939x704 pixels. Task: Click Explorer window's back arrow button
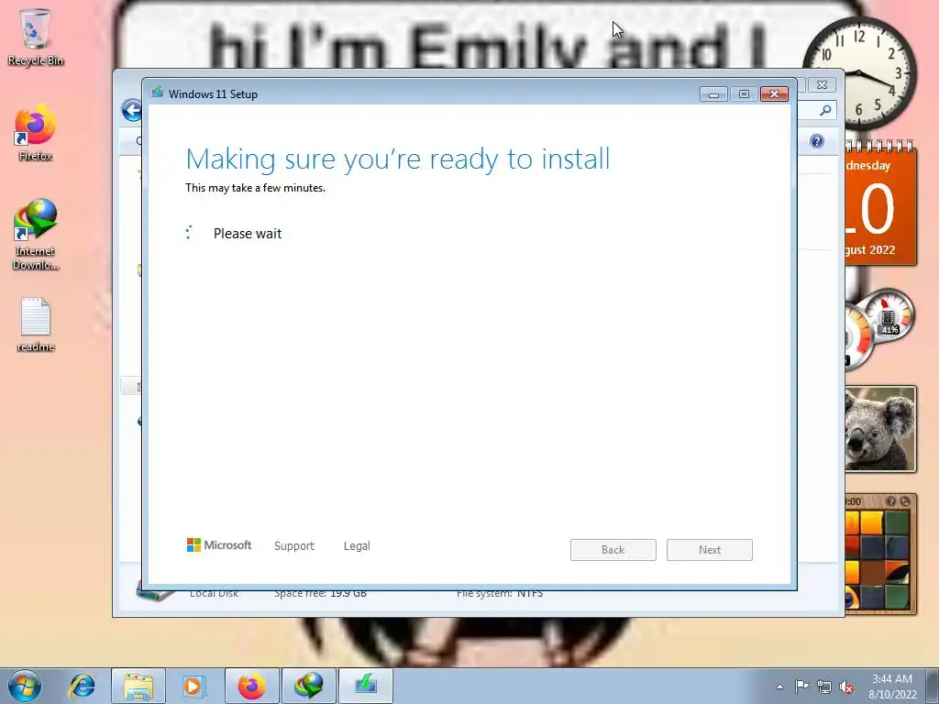(x=132, y=110)
